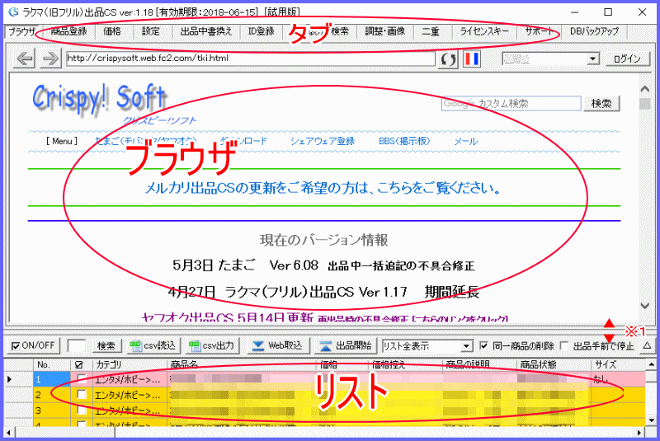
Task: Open the 価格 tab
Action: click(x=112, y=31)
